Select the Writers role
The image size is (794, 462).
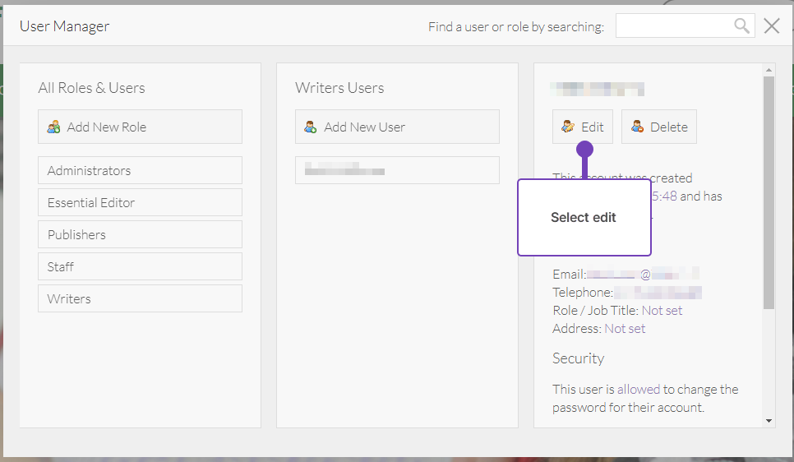click(x=140, y=298)
